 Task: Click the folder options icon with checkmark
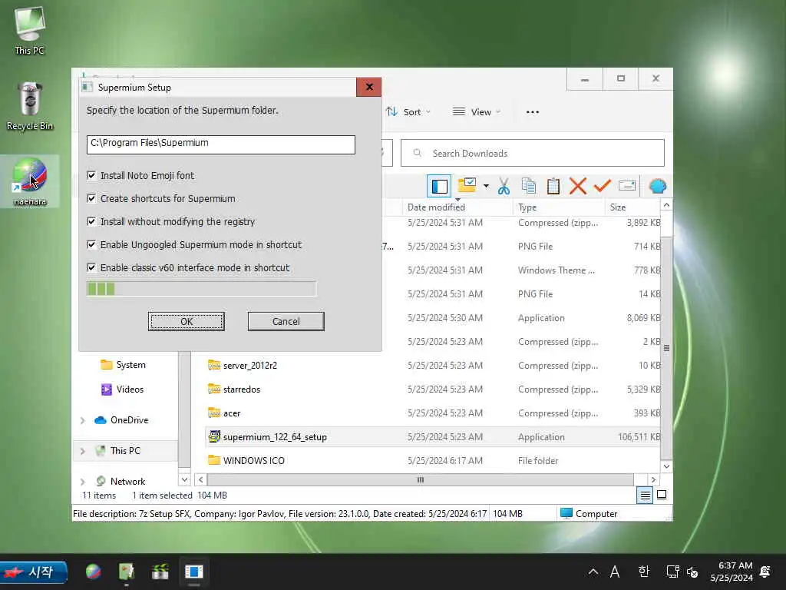(467, 185)
